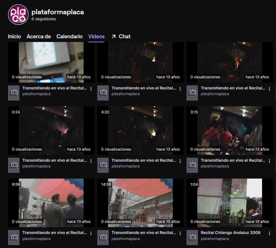Click game category icon under the 9:59 video

pos(14,237)
